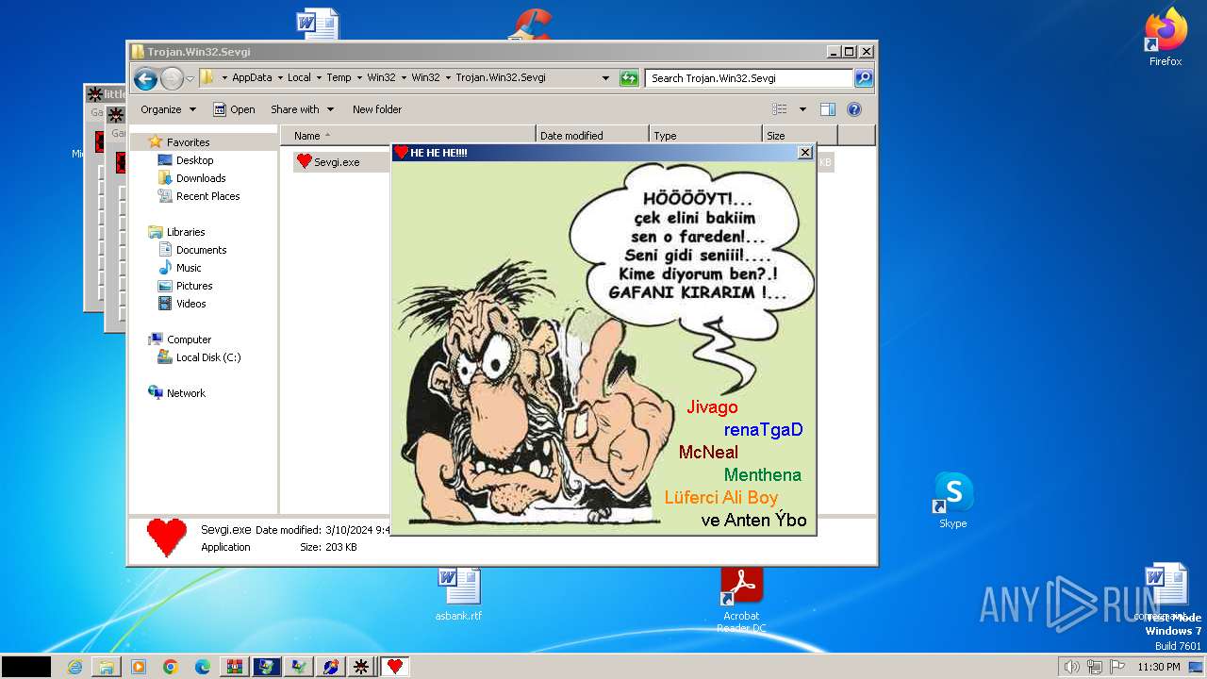Image resolution: width=1207 pixels, height=679 pixels.
Task: Click the WinRAR taskbar icon
Action: (235, 667)
